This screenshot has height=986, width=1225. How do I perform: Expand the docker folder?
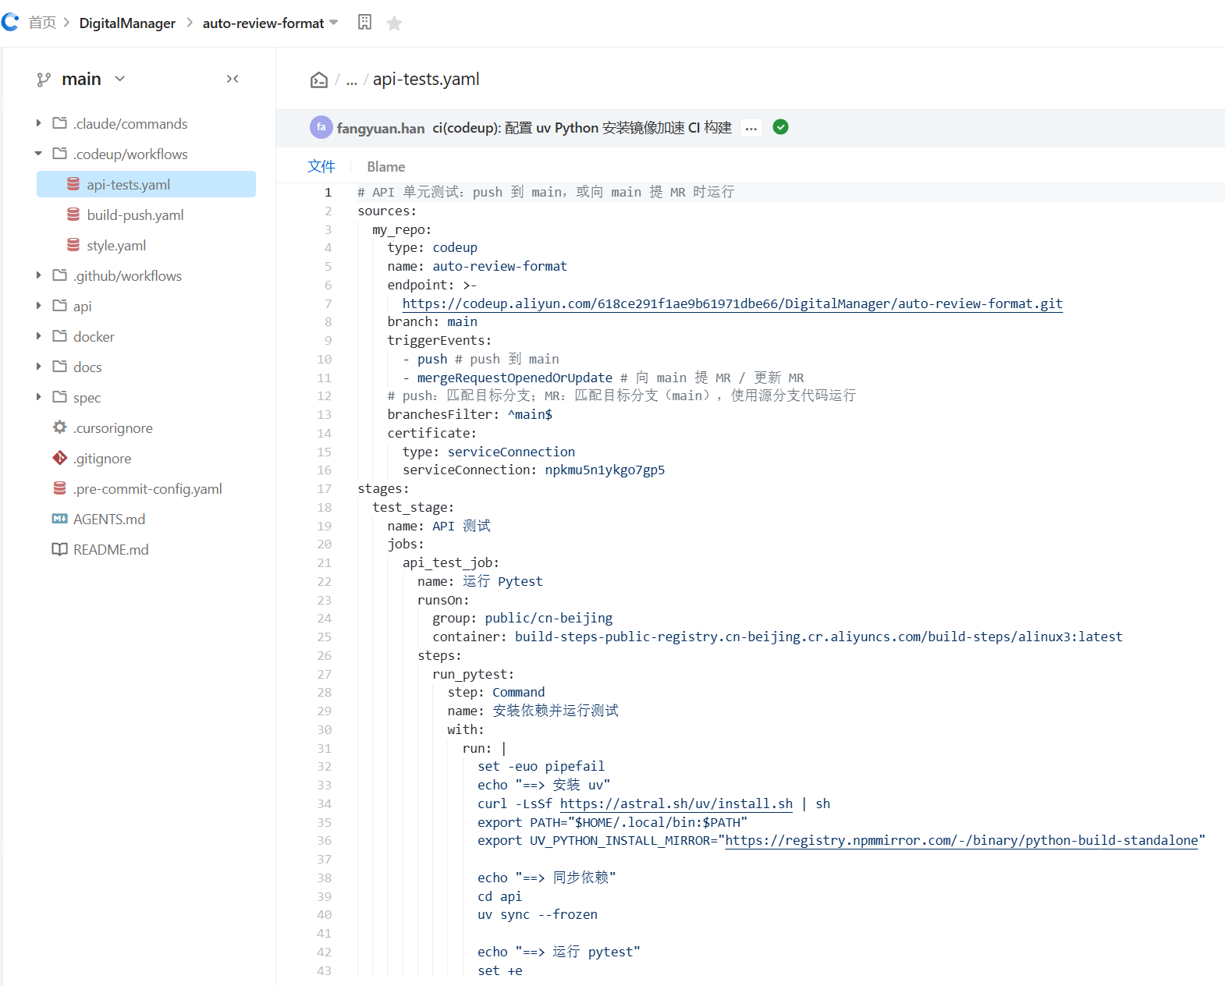38,336
